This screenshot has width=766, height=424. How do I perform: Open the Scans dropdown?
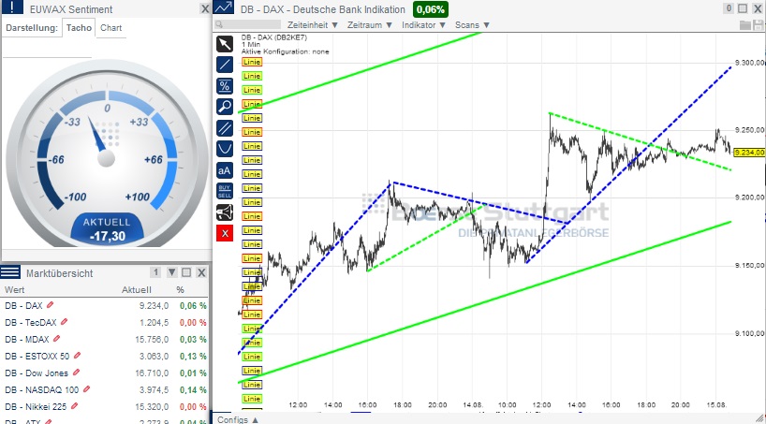(472, 25)
